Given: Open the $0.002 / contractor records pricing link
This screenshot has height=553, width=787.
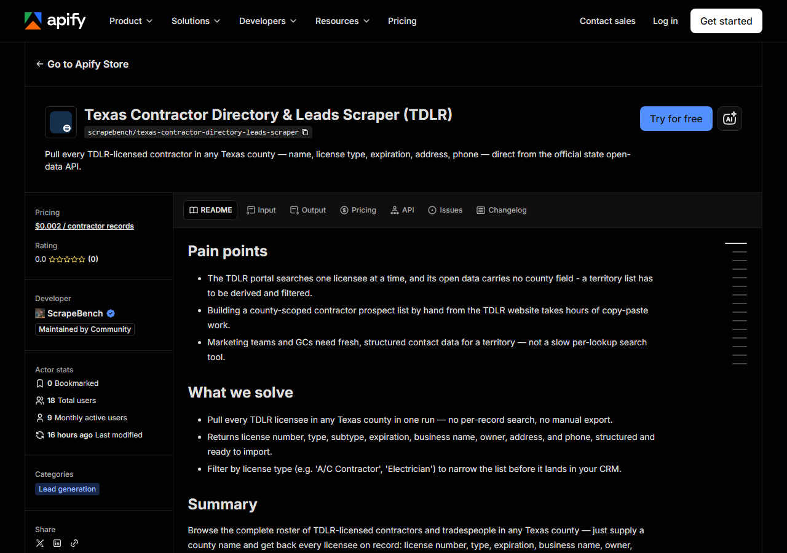Looking at the screenshot, I should (x=84, y=226).
